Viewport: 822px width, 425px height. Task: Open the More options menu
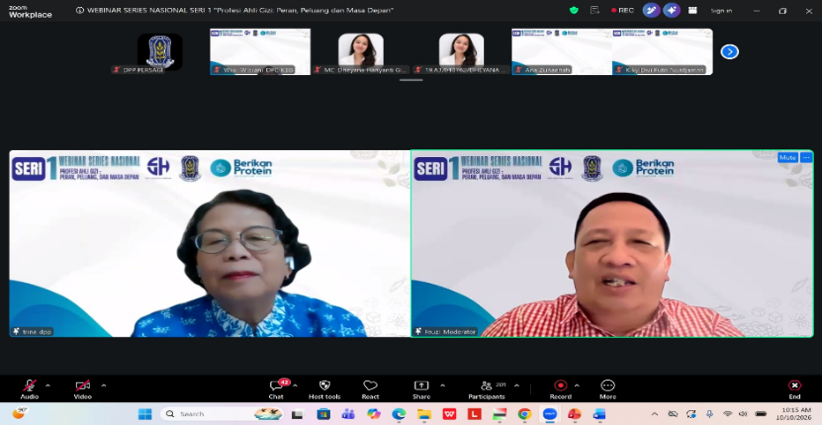[x=608, y=390]
